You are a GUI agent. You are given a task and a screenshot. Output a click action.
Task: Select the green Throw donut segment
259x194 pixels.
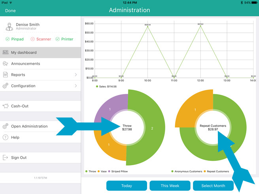click(152, 128)
